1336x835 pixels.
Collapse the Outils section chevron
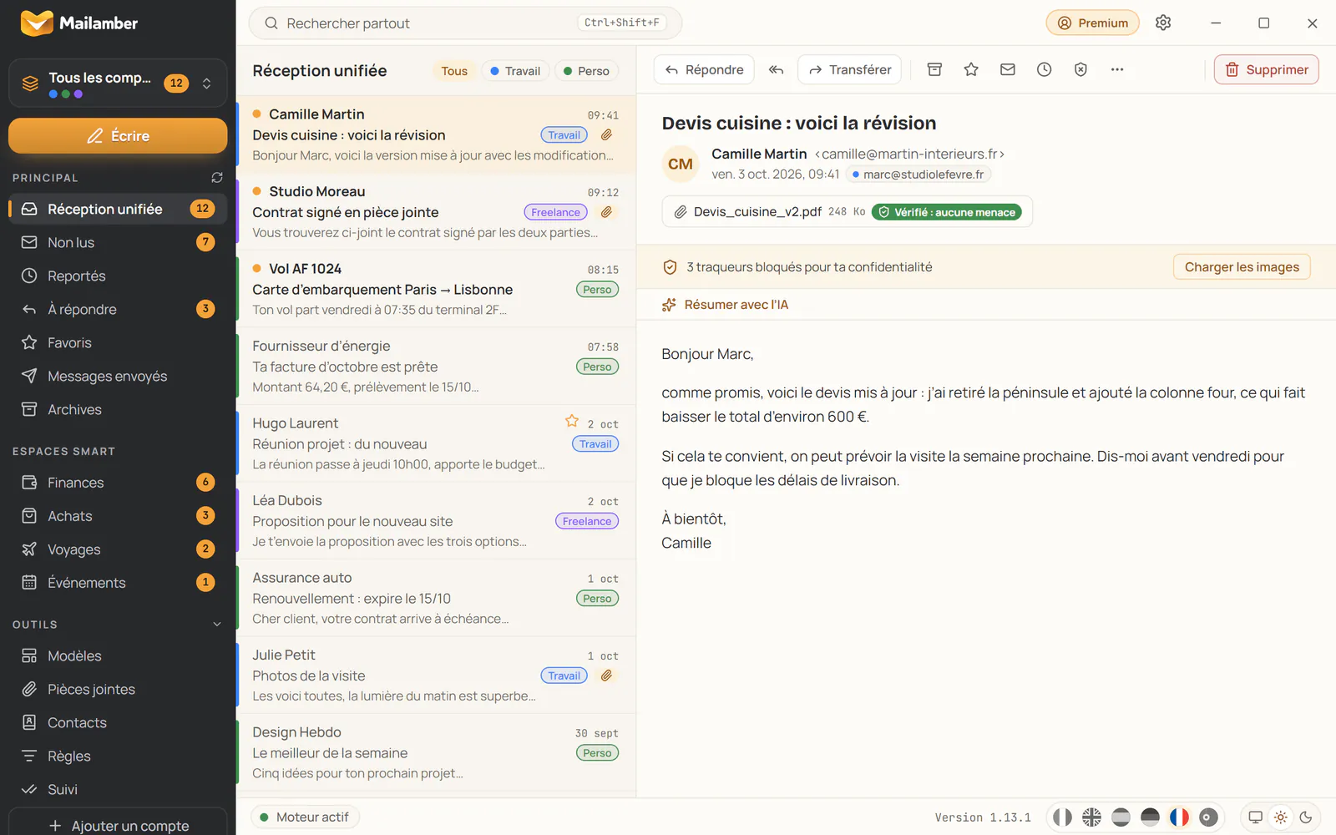pyautogui.click(x=217, y=624)
